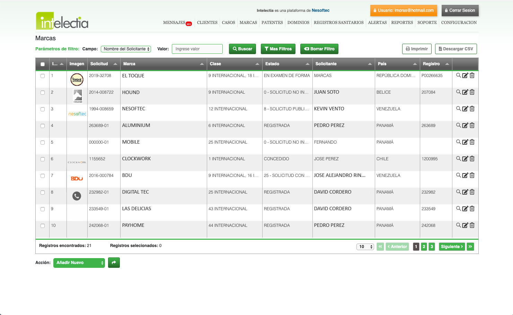Open the REPORTES menu item

pos(402,23)
